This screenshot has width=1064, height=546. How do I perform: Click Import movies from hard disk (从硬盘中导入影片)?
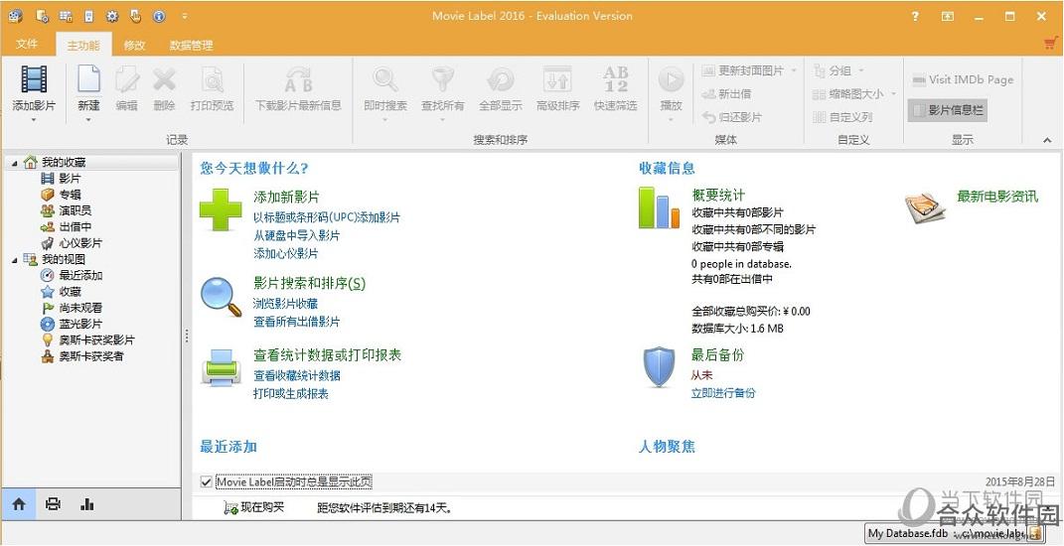click(x=296, y=235)
